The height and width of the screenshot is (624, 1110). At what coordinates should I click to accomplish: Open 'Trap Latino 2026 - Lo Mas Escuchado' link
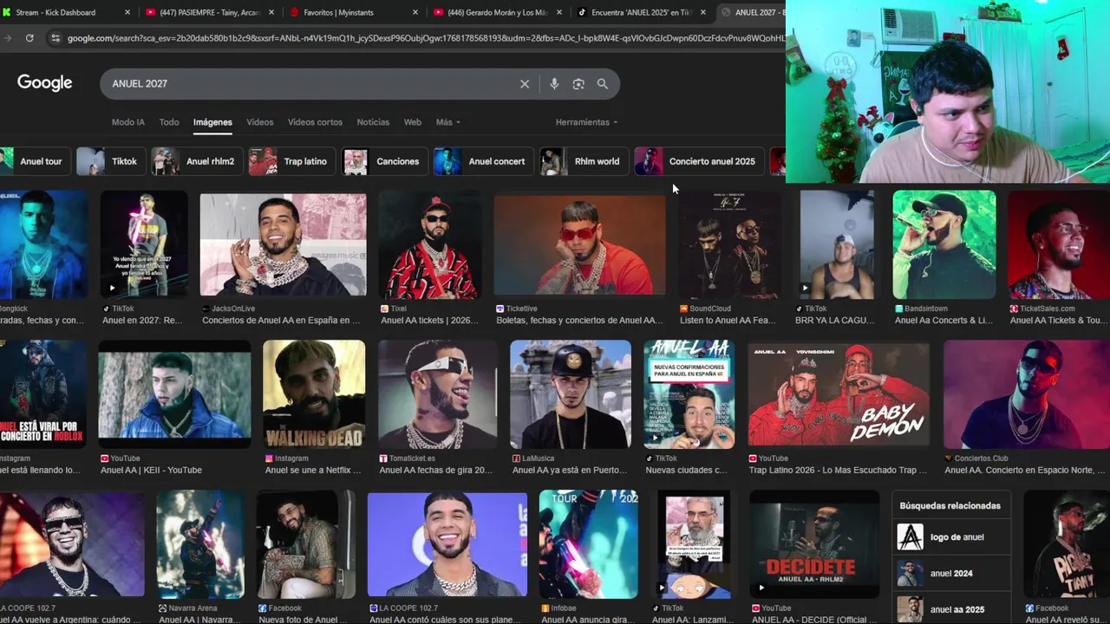838,471
